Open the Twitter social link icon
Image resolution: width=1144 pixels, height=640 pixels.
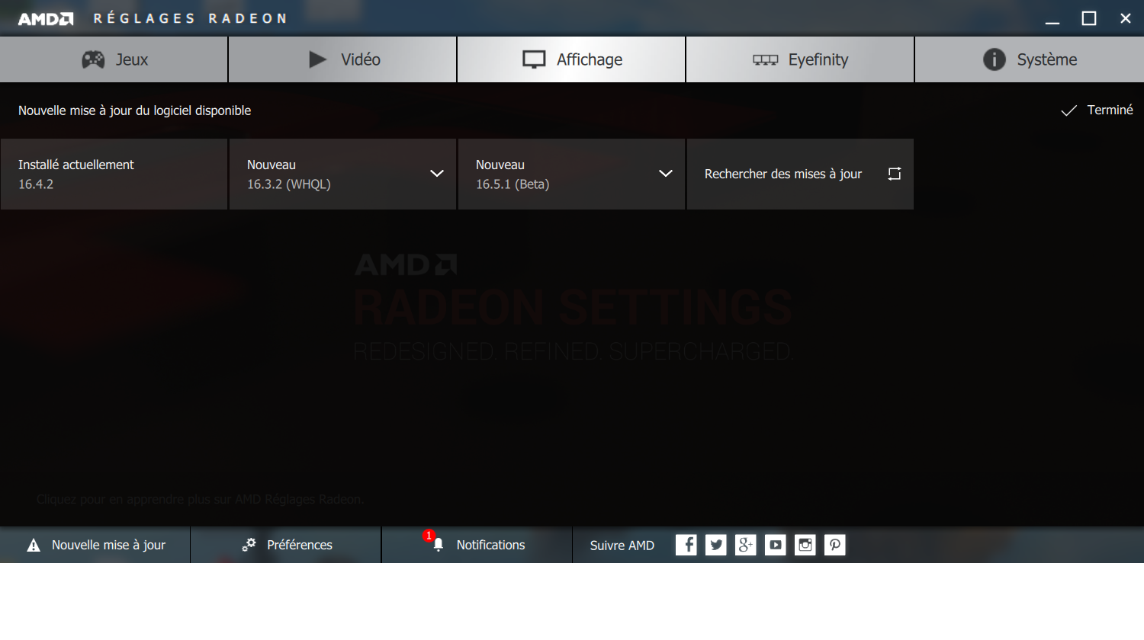(716, 545)
